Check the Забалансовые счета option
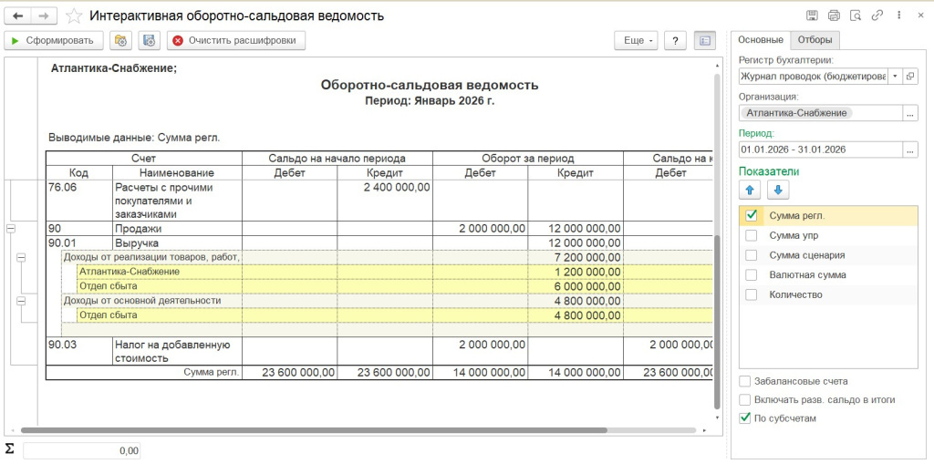The image size is (934, 464). [746, 381]
